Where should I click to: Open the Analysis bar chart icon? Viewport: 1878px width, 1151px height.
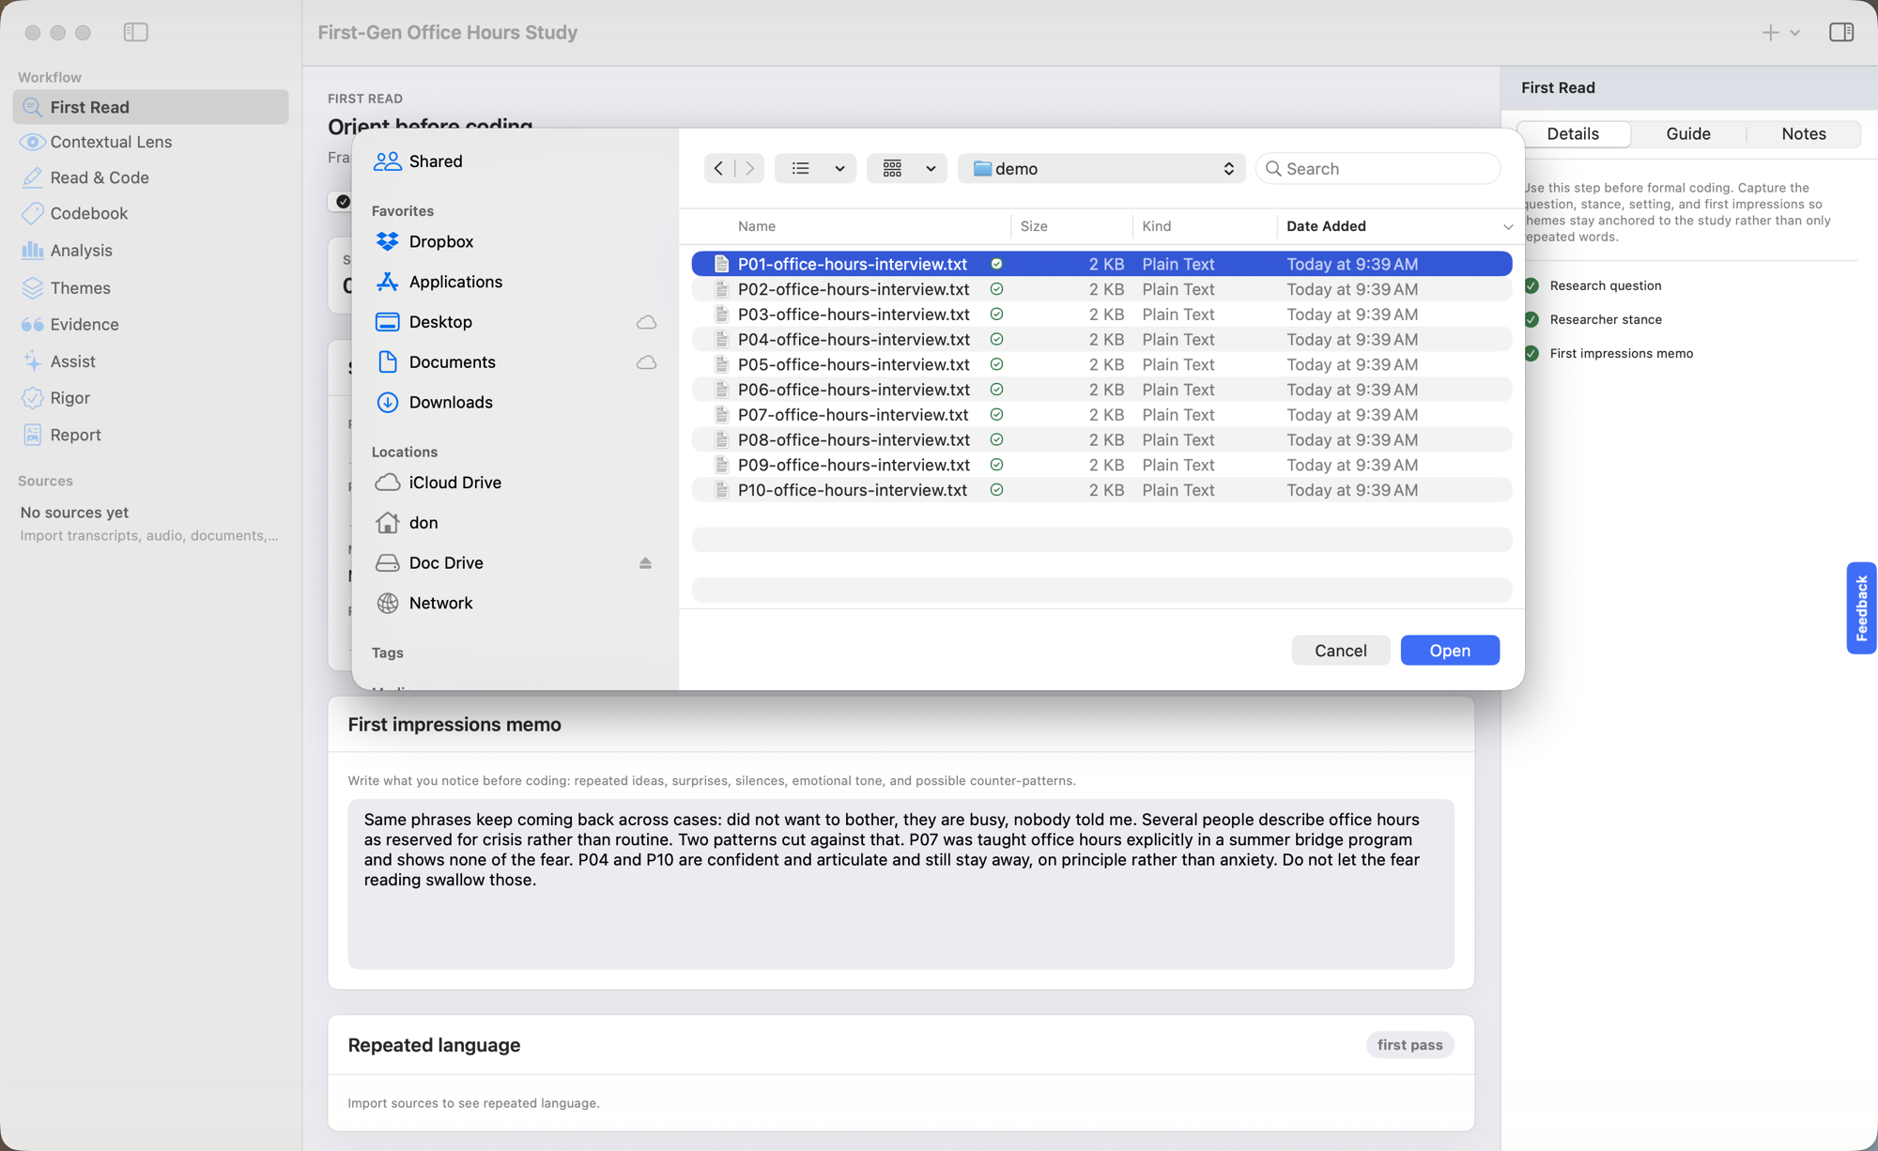tap(32, 250)
